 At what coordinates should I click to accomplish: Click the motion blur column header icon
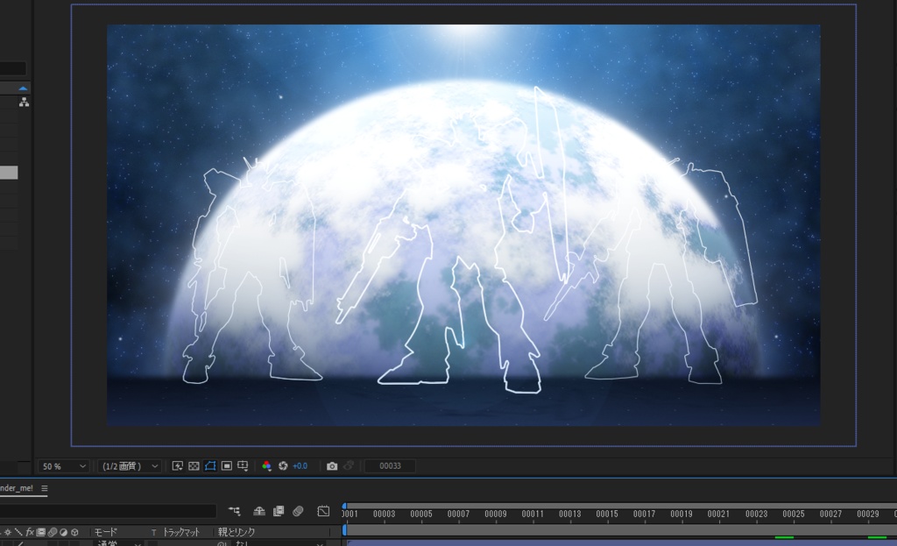click(52, 532)
